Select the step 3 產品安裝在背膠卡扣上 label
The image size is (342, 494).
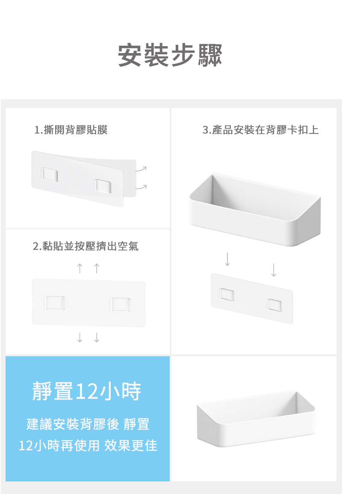pos(260,130)
